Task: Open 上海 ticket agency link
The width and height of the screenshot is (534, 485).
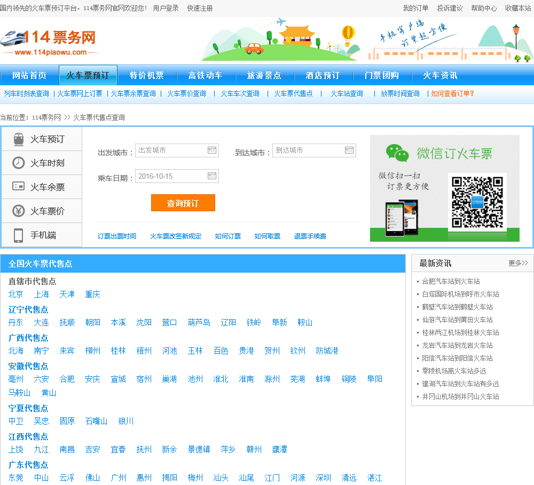Action: [41, 294]
